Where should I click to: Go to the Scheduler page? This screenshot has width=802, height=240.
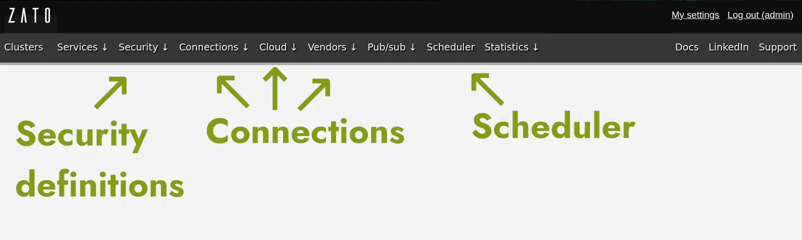[x=450, y=47]
